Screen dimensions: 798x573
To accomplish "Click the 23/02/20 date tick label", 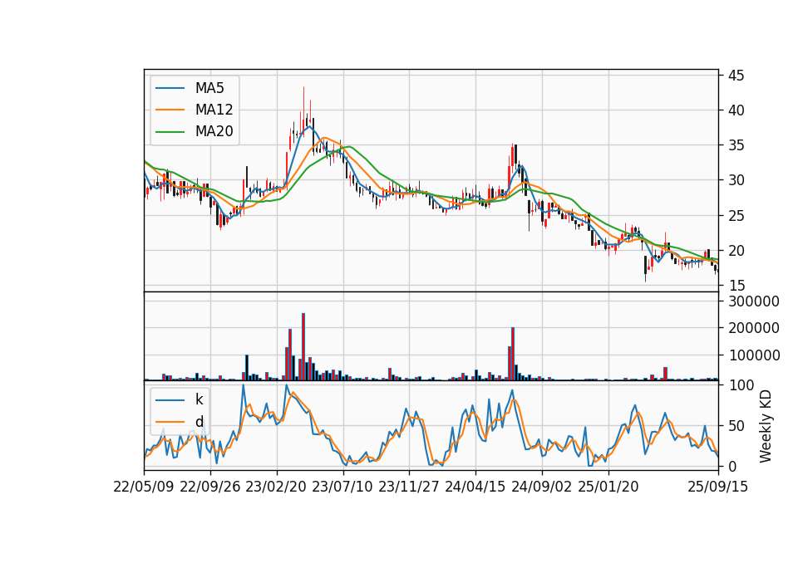I will click(276, 487).
